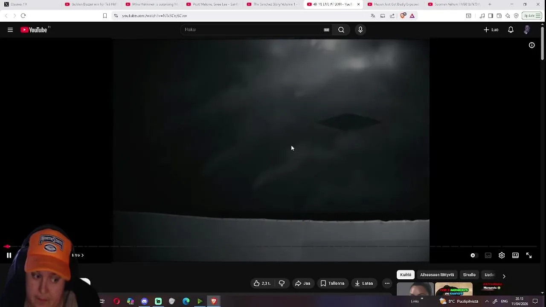Select the Kaikki filter chip
546x307 pixels.
pos(406,275)
